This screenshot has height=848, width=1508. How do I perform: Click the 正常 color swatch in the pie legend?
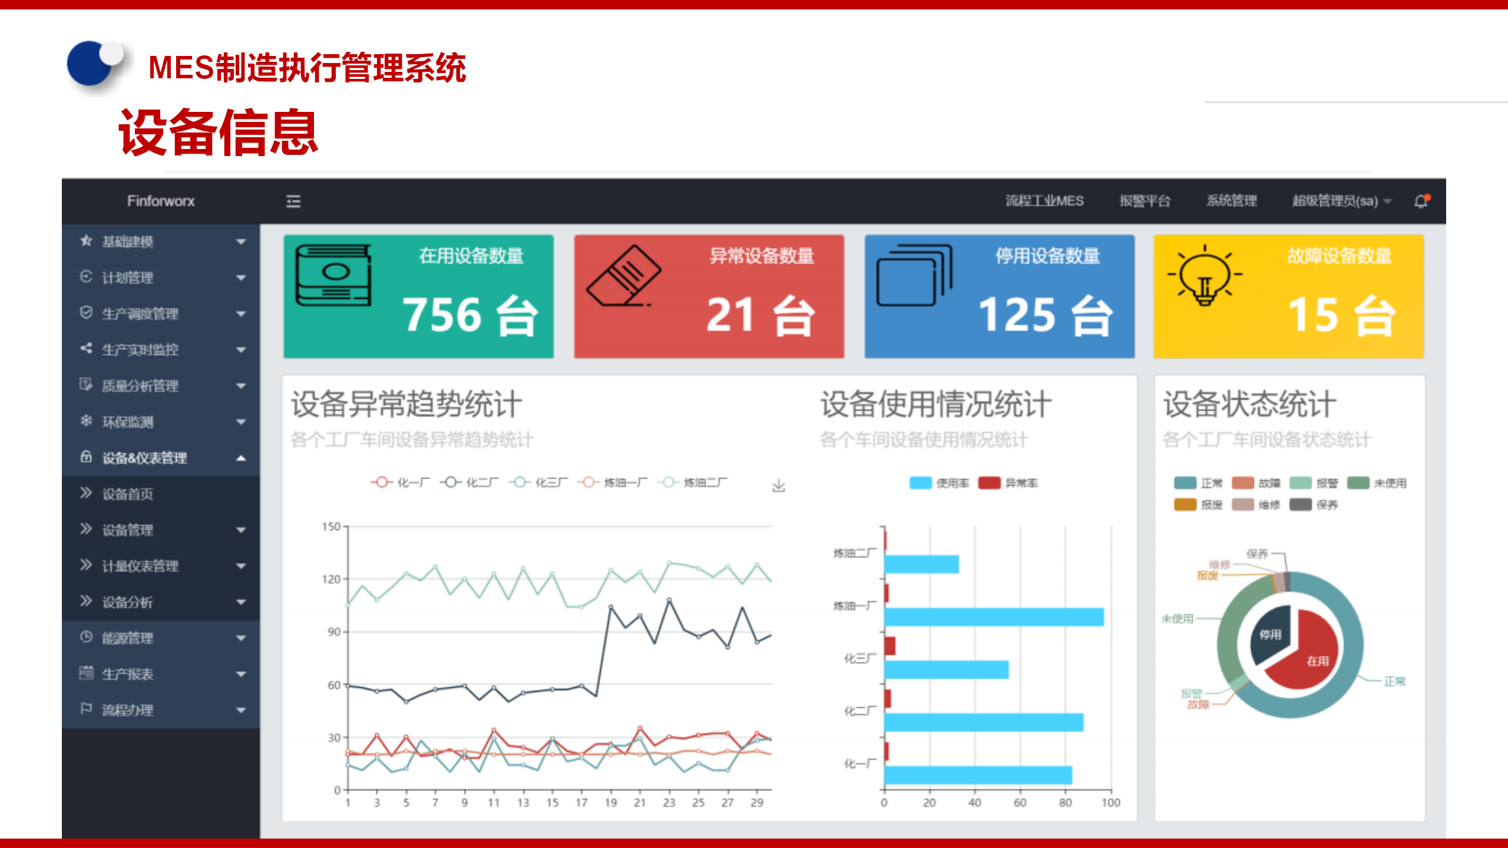point(1185,483)
